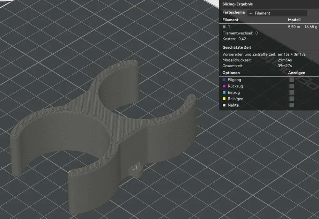Click the Geschätzte Zeit section heading

pos(237,48)
